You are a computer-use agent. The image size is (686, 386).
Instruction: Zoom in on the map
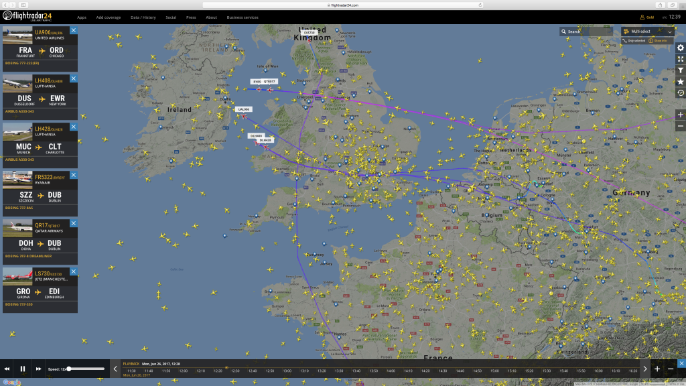[681, 115]
